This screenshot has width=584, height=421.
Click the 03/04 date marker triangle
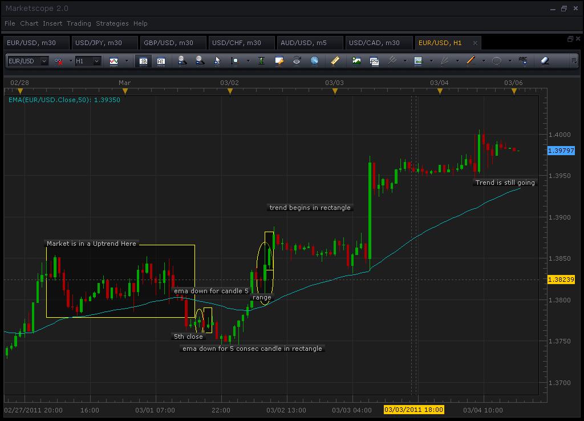tap(440, 91)
